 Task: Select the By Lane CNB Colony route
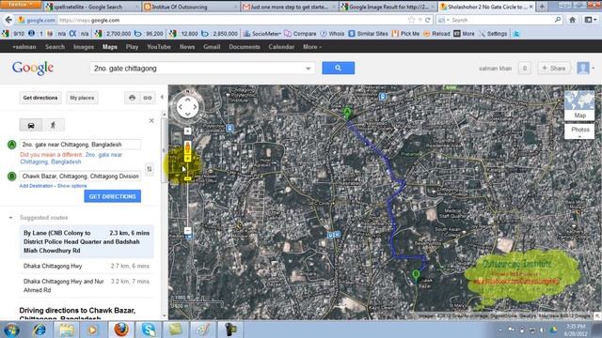(x=87, y=241)
